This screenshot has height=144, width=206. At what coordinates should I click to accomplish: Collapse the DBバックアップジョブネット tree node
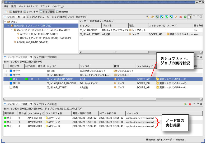point(12,30)
